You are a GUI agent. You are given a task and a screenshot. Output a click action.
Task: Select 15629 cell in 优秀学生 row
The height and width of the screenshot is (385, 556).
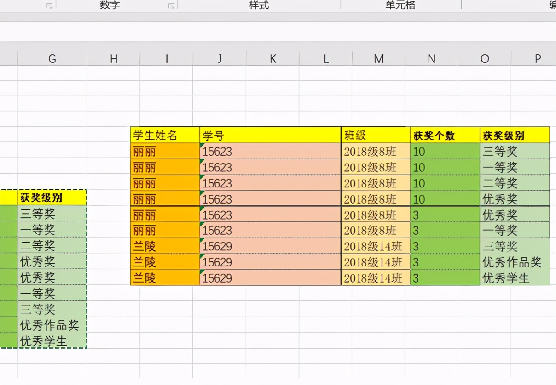point(270,277)
